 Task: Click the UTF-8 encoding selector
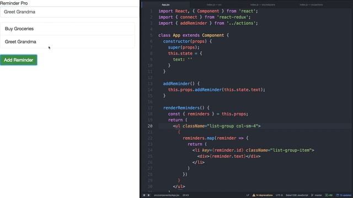pyautogui.click(x=279, y=195)
